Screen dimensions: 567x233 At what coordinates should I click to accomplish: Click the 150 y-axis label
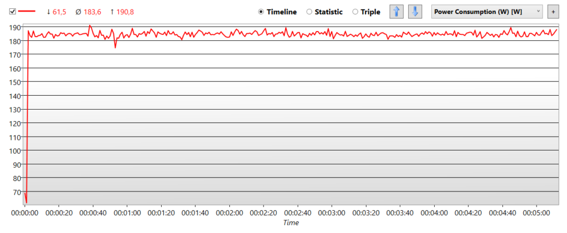pyautogui.click(x=14, y=82)
